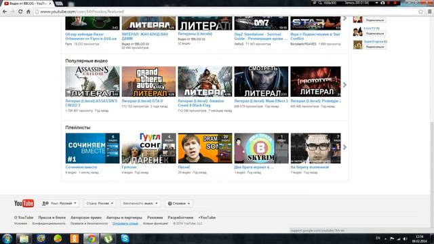Open the SuperEvgexa channel avatar

[357, 44]
